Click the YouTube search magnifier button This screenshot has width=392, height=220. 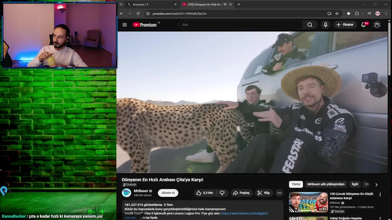[310, 25]
